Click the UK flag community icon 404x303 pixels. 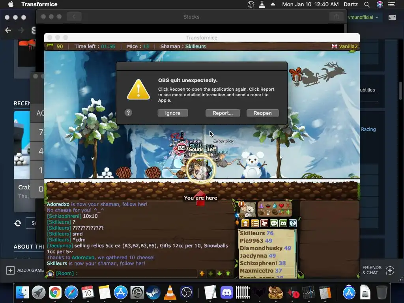tap(335, 47)
